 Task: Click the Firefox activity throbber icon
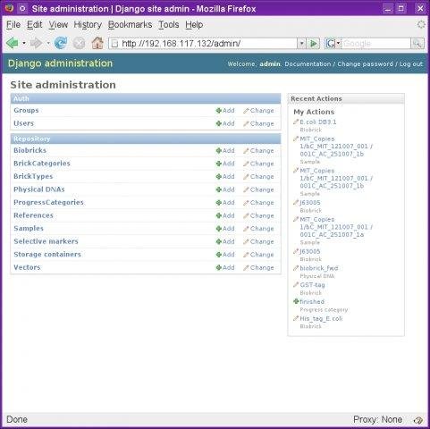[x=421, y=24]
